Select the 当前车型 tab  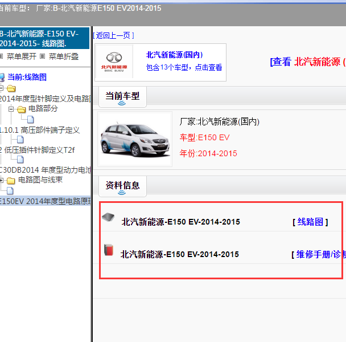tap(122, 96)
